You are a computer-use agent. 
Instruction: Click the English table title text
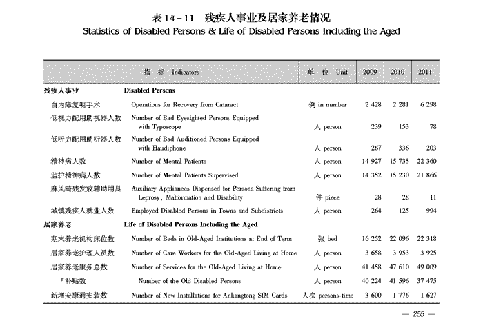[241, 31]
